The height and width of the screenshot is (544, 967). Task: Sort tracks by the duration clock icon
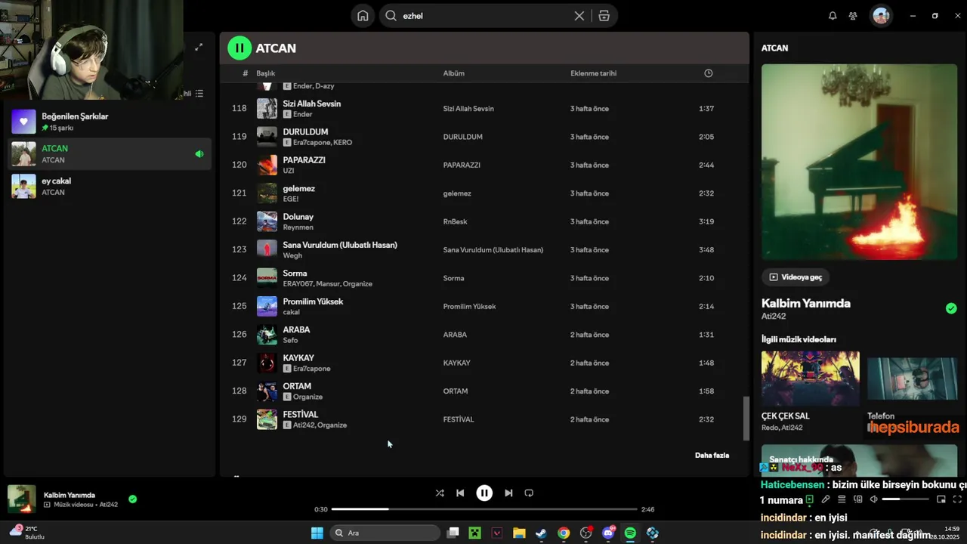coord(708,73)
